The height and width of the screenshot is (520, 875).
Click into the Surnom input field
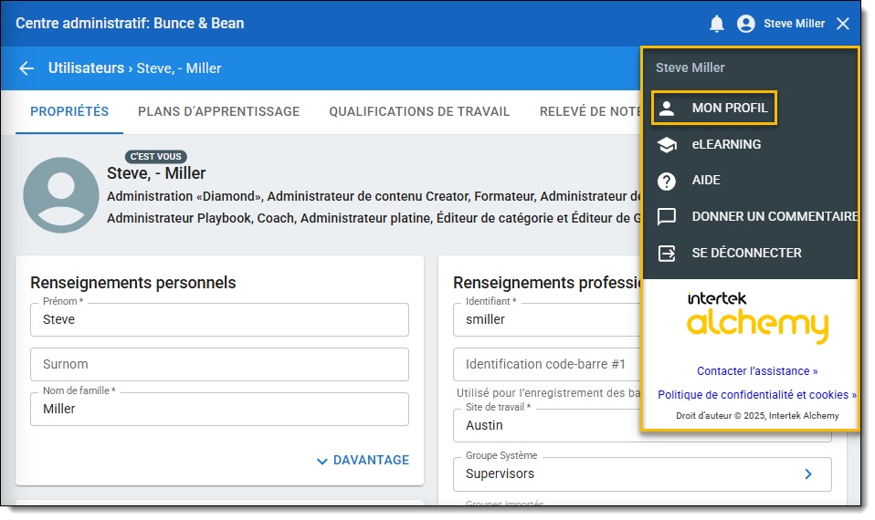(x=219, y=364)
